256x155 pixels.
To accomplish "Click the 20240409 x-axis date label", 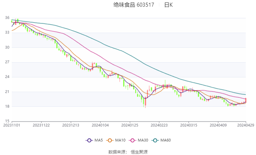I will [x=218, y=125].
